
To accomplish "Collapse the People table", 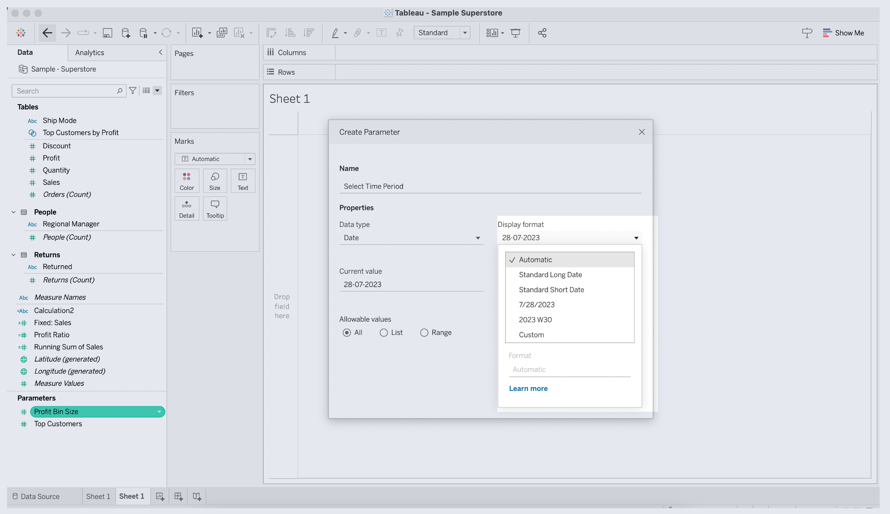I will tap(14, 212).
